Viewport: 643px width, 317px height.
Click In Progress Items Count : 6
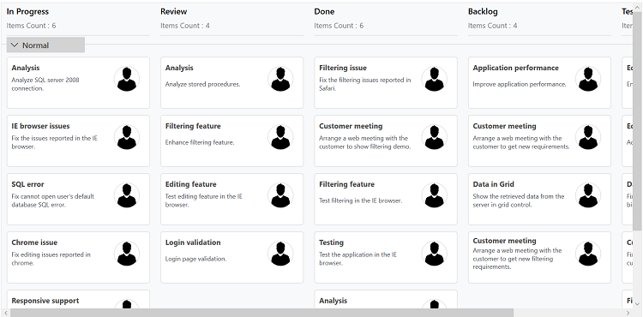pyautogui.click(x=31, y=26)
